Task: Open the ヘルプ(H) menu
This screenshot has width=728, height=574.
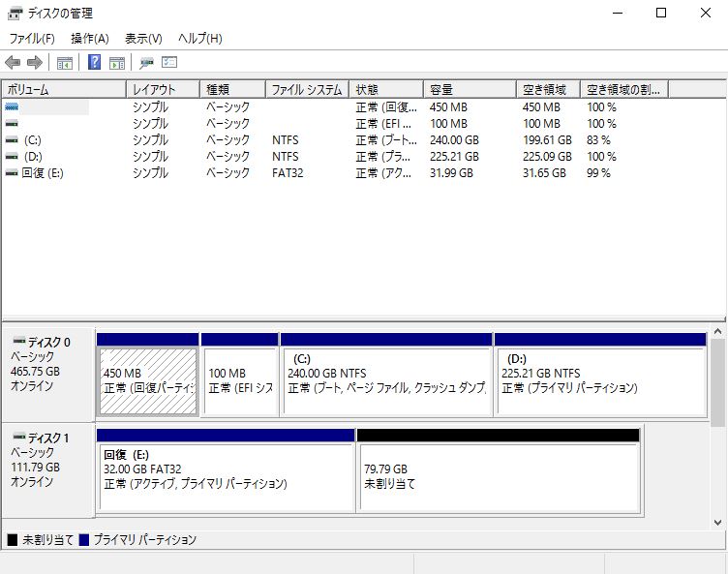Action: [x=200, y=38]
